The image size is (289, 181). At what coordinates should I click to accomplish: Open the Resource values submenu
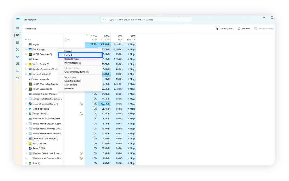click(x=80, y=59)
